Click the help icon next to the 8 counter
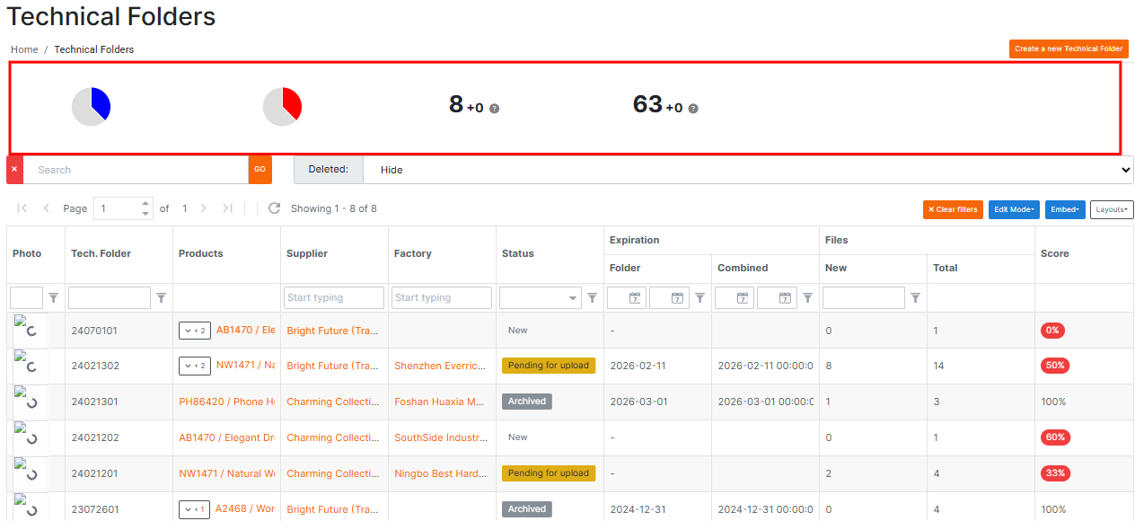1135x521 pixels. [x=494, y=109]
